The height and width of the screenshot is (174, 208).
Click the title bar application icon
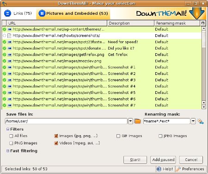click(4, 3)
